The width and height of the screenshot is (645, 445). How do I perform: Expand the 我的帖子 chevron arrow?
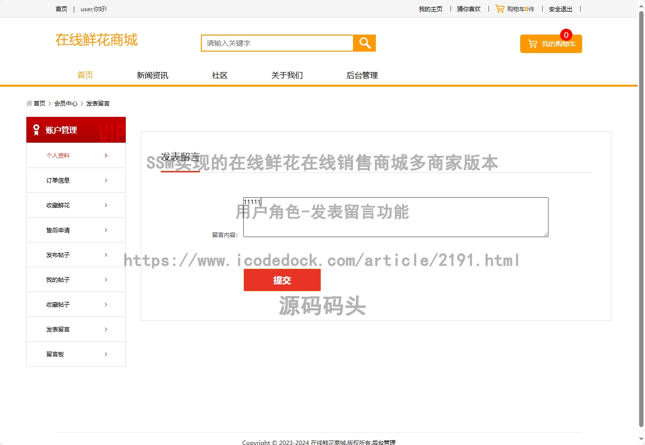[x=106, y=279]
